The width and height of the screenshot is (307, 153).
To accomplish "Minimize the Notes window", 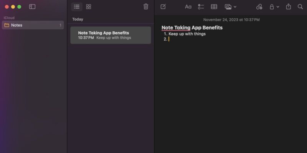I will (13, 7).
